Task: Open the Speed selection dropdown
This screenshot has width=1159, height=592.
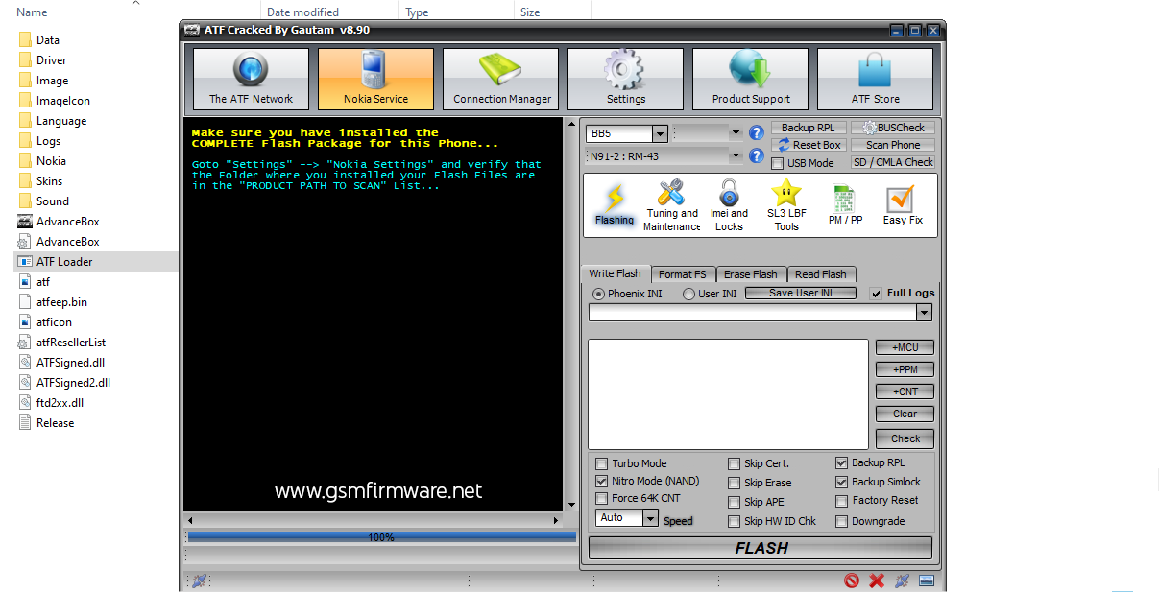Action: [x=650, y=518]
